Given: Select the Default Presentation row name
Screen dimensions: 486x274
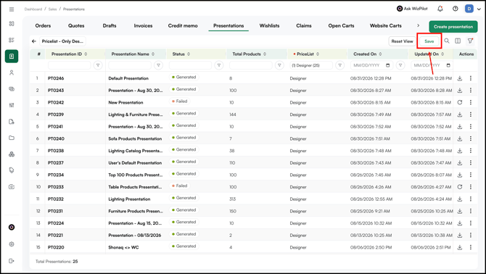Looking at the screenshot, I should (128, 78).
